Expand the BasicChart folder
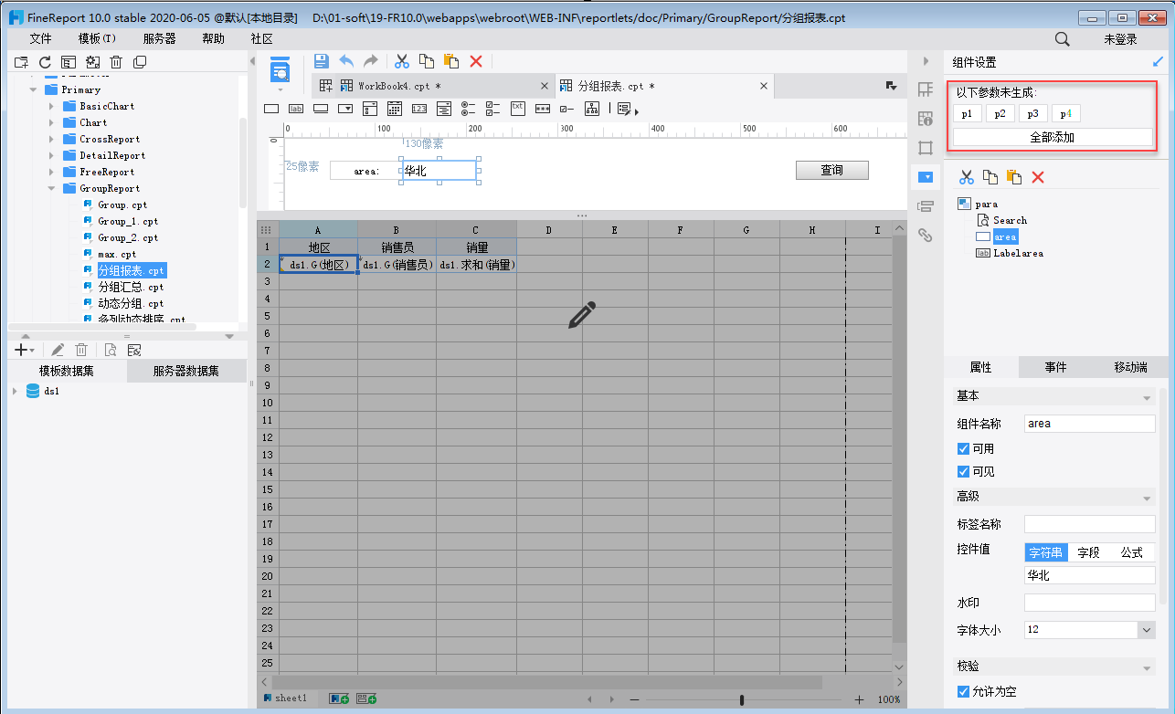This screenshot has width=1175, height=714. [x=51, y=106]
